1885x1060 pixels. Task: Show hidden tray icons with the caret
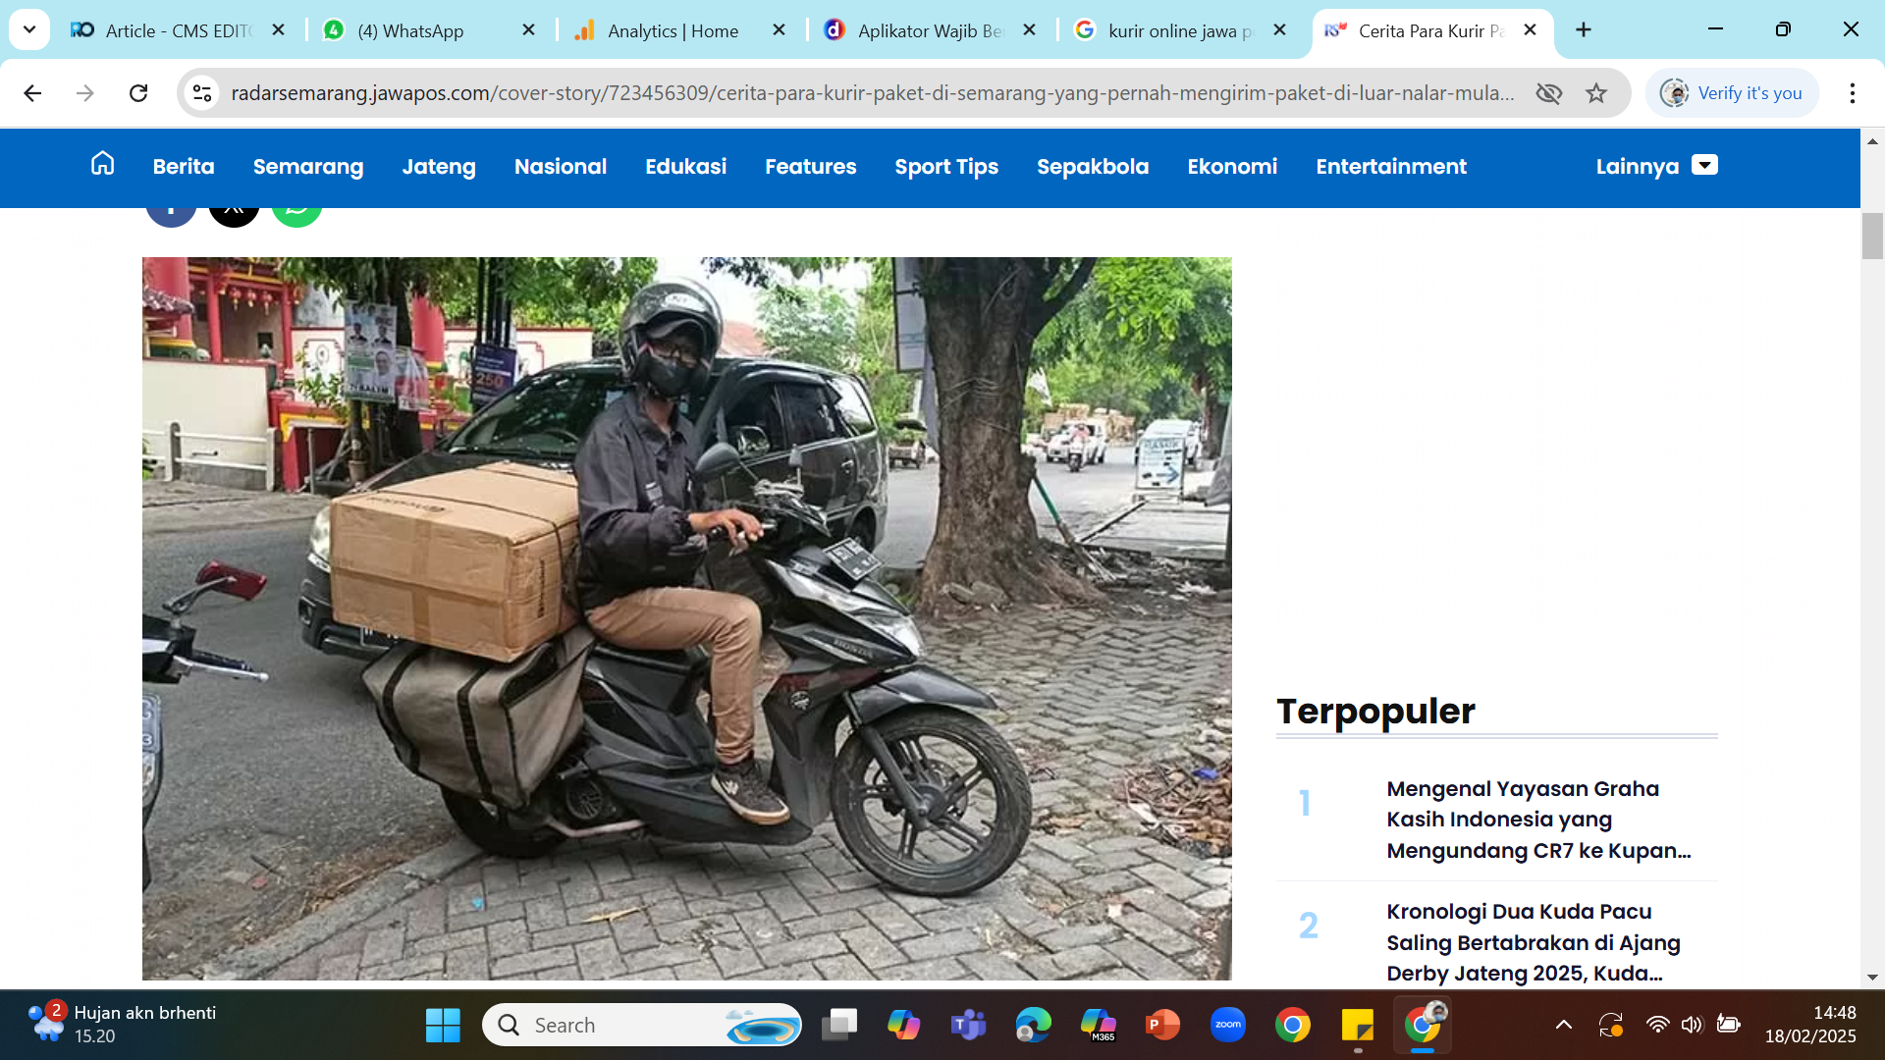click(x=1564, y=1024)
